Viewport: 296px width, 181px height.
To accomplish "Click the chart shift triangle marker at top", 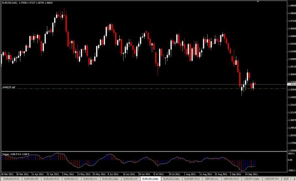I will pos(258,1).
